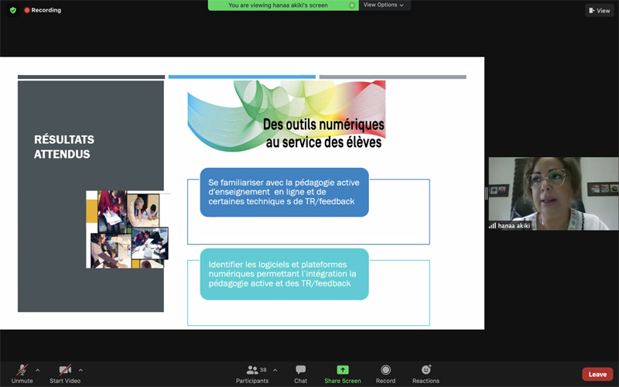Click the Unmute microphone icon
The width and height of the screenshot is (619, 387).
pyautogui.click(x=22, y=370)
